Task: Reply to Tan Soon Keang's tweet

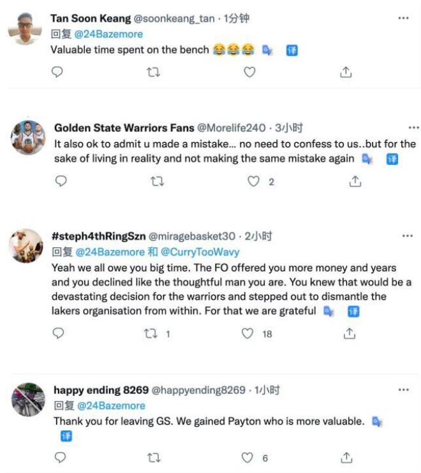Action: click(x=57, y=72)
